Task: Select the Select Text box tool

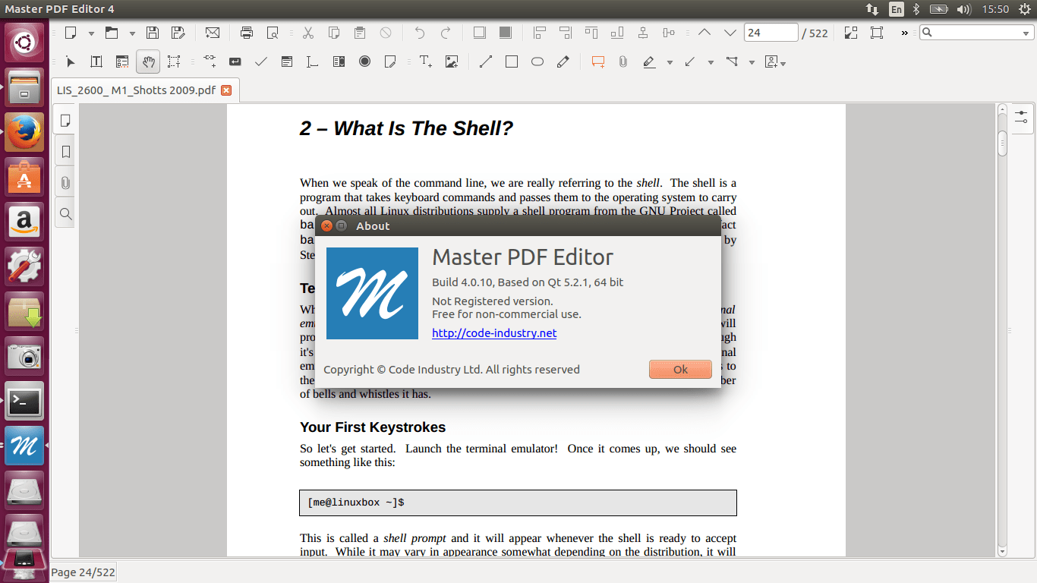Action: [174, 61]
